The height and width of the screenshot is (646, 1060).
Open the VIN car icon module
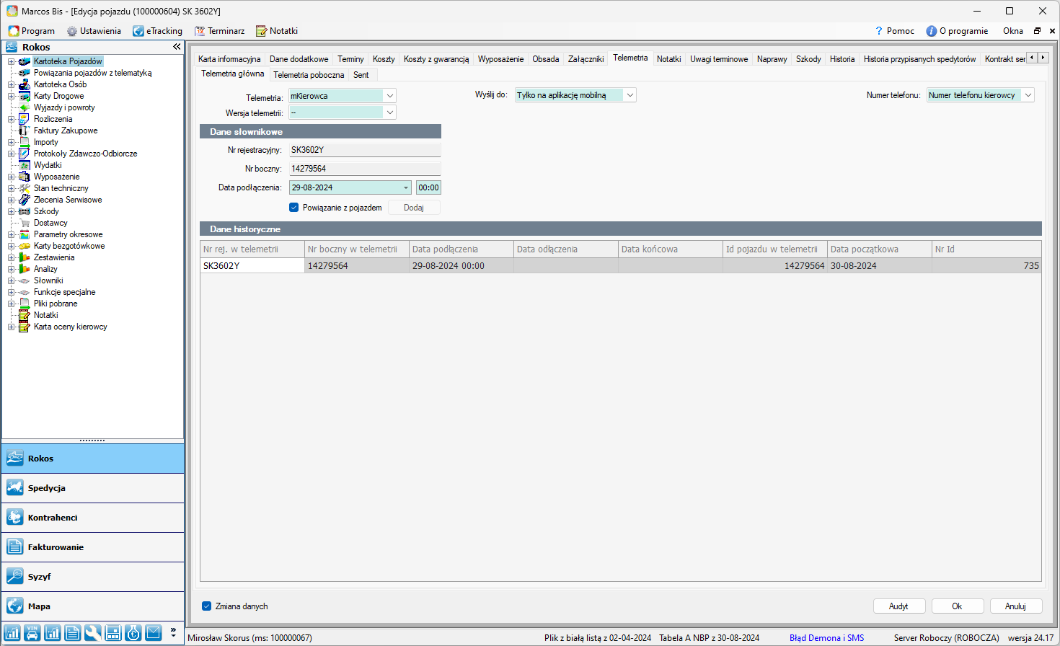click(32, 633)
